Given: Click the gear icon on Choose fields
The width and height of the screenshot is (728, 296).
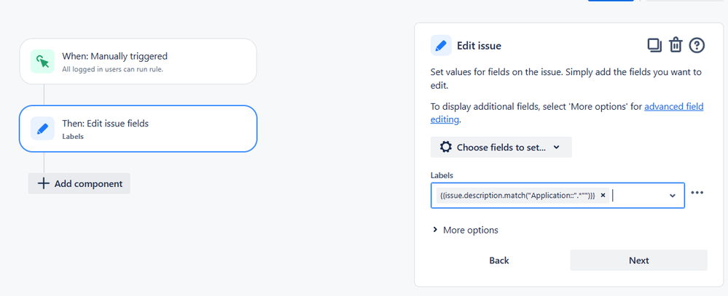Looking at the screenshot, I should [x=445, y=147].
